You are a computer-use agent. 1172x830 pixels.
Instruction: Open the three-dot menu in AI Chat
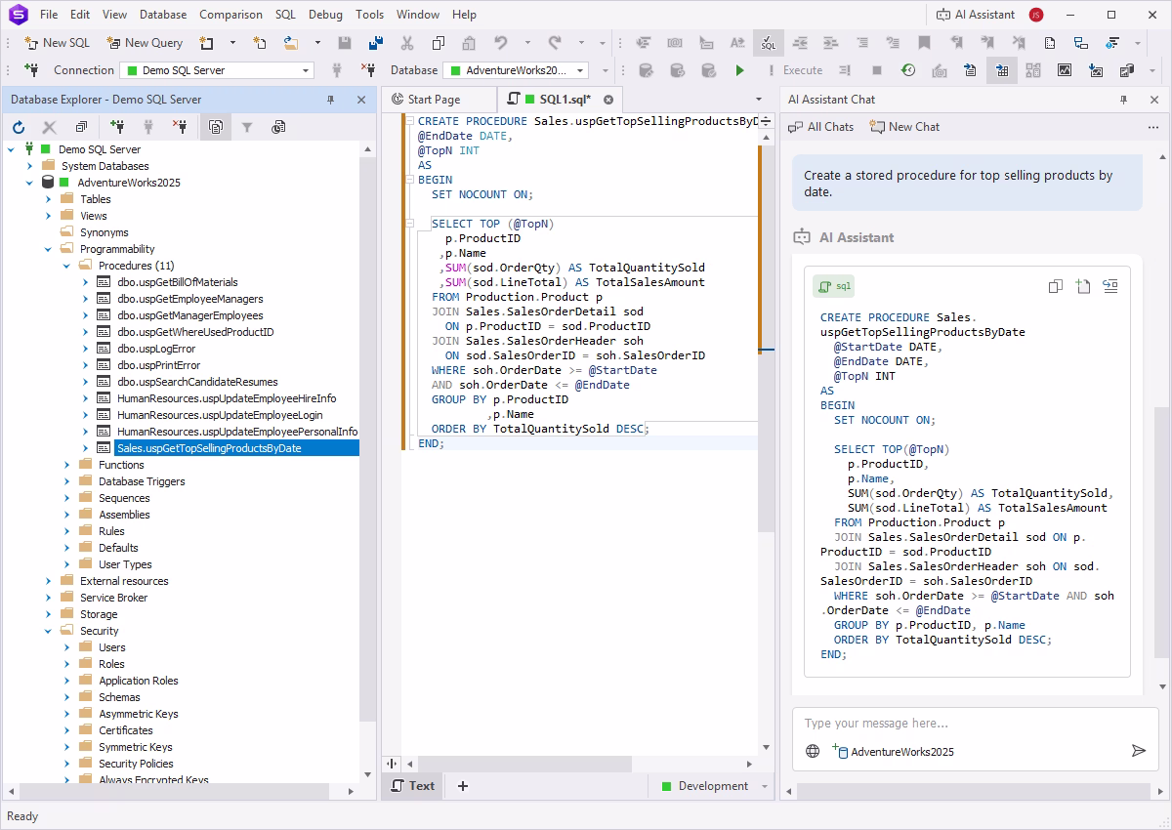pyautogui.click(x=1153, y=127)
